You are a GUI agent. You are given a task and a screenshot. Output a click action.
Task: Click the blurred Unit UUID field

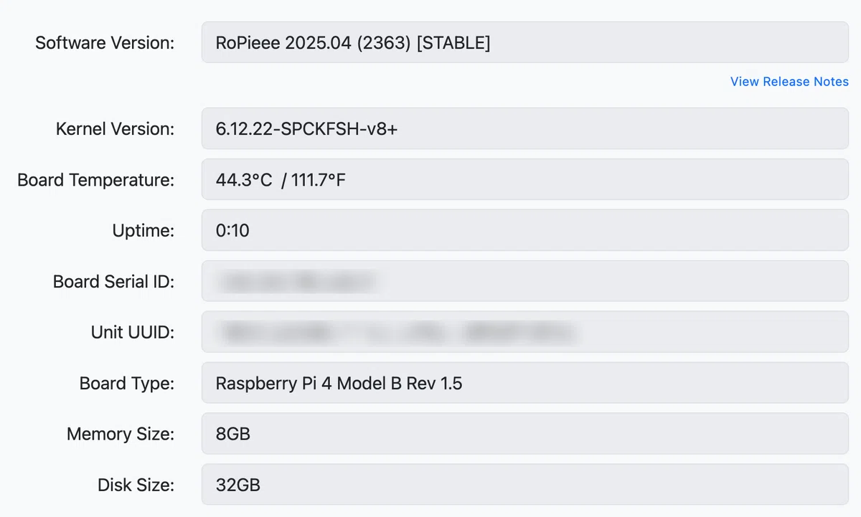[x=525, y=332]
